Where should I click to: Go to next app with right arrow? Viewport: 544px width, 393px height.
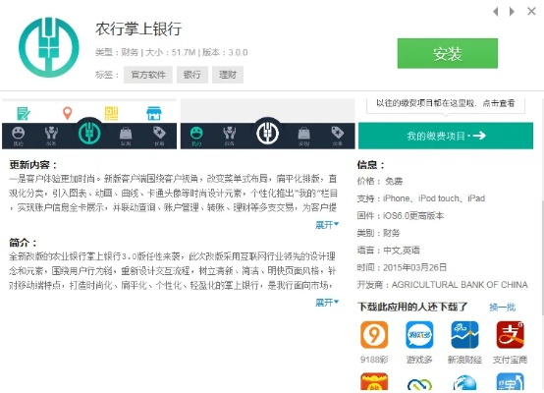click(512, 12)
